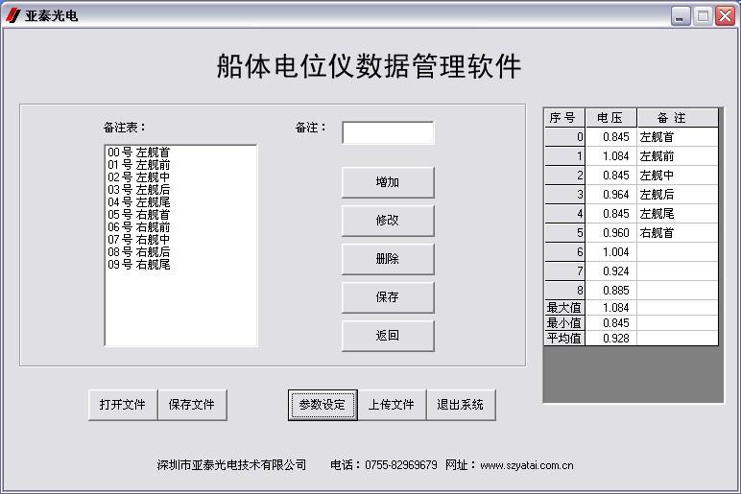Maximize the window from title bar

703,15
